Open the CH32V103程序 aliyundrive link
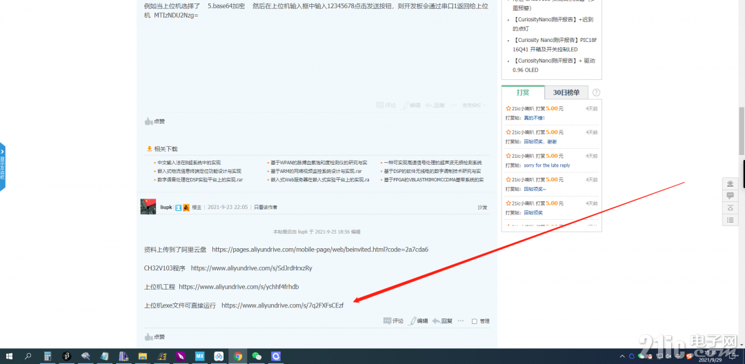 [x=251, y=268]
